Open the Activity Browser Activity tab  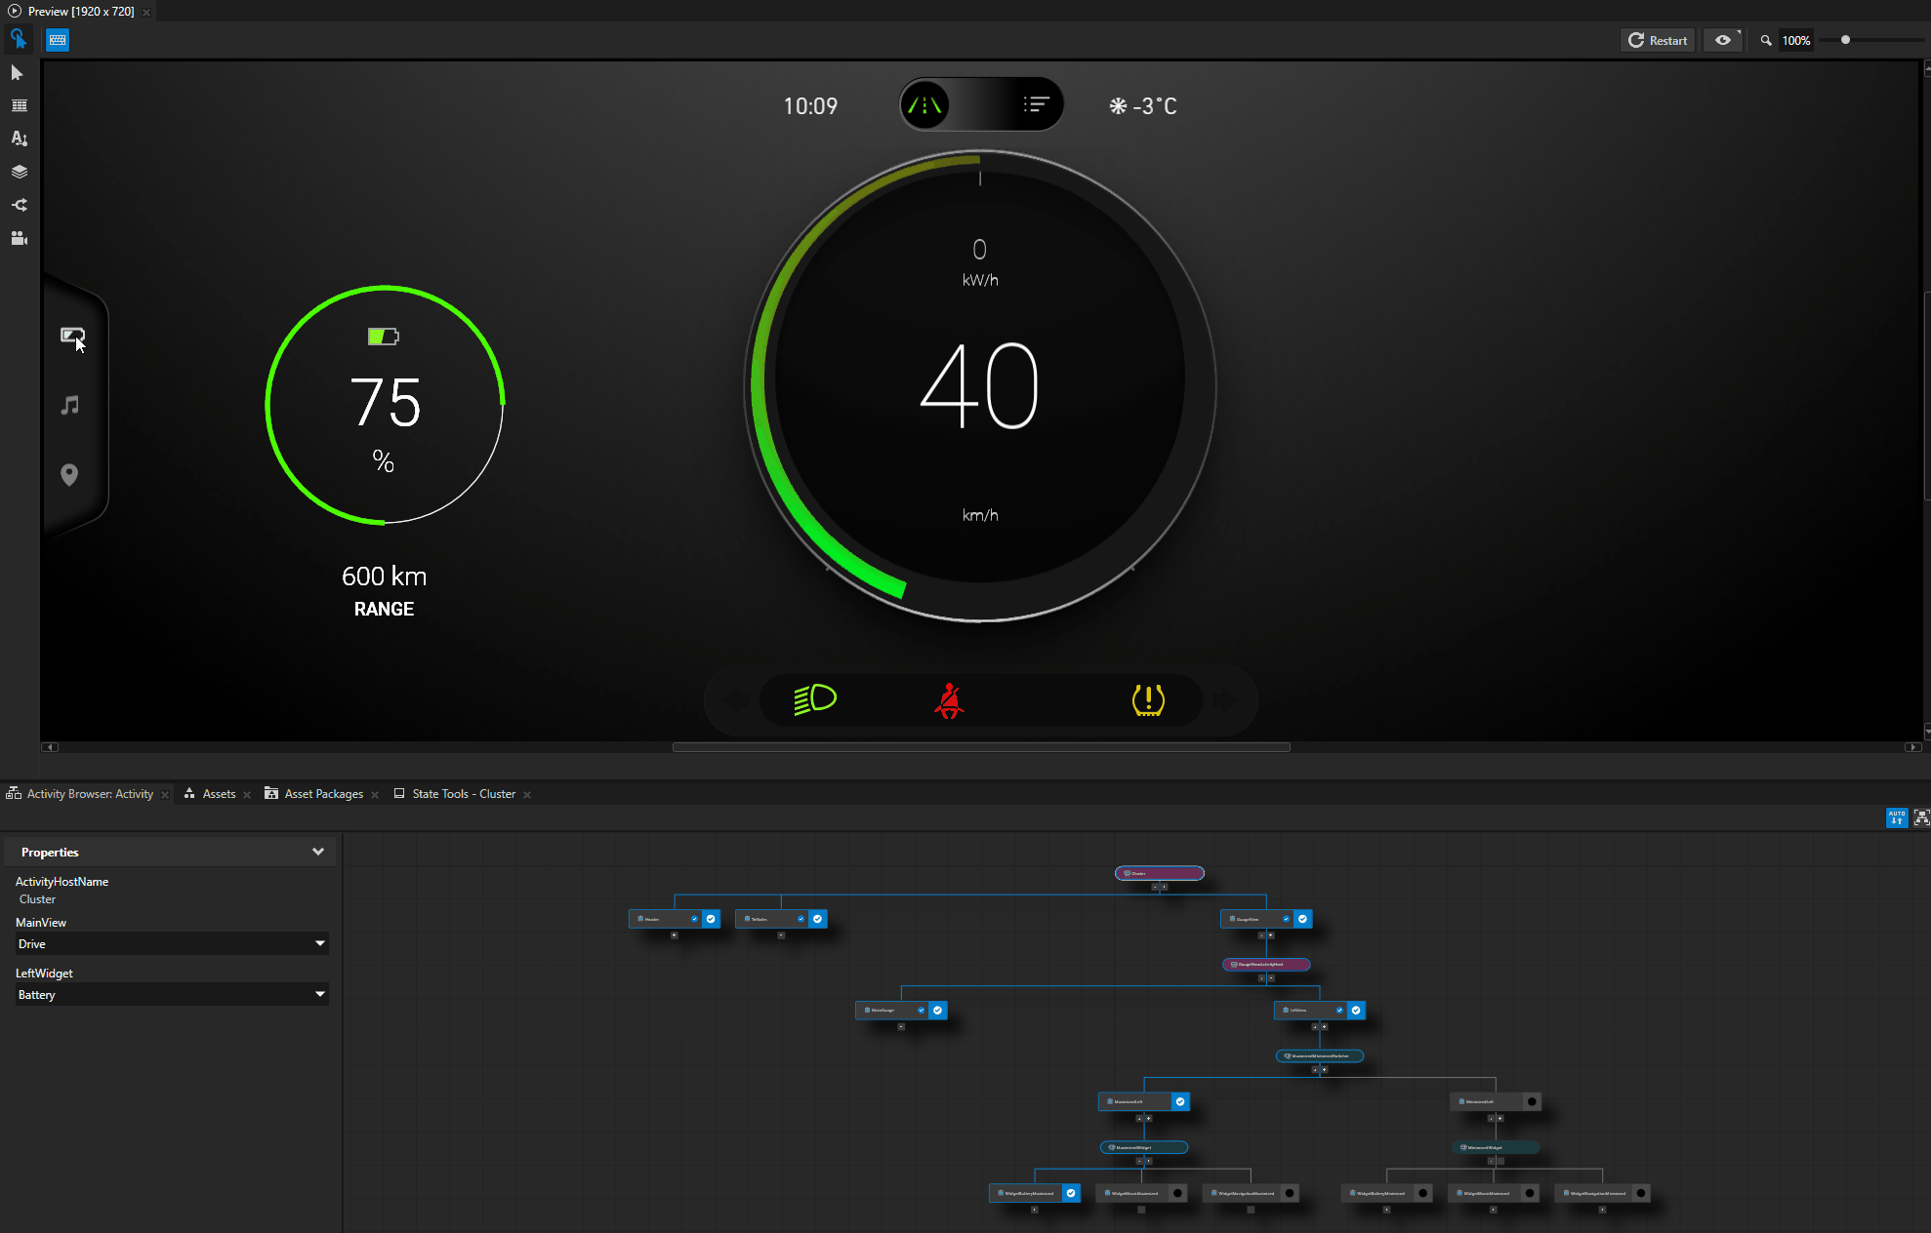point(89,793)
